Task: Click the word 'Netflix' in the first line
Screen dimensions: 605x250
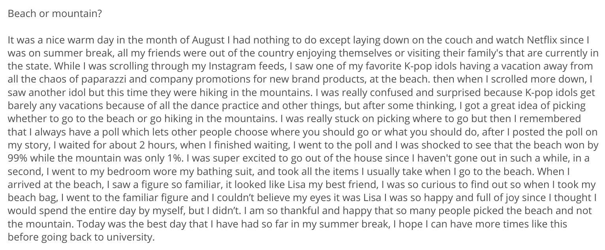Action: point(542,40)
